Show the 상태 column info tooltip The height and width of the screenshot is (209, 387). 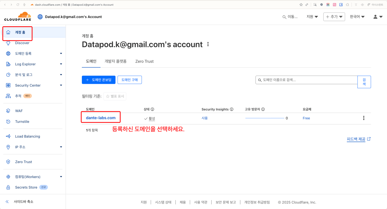coord(152,109)
